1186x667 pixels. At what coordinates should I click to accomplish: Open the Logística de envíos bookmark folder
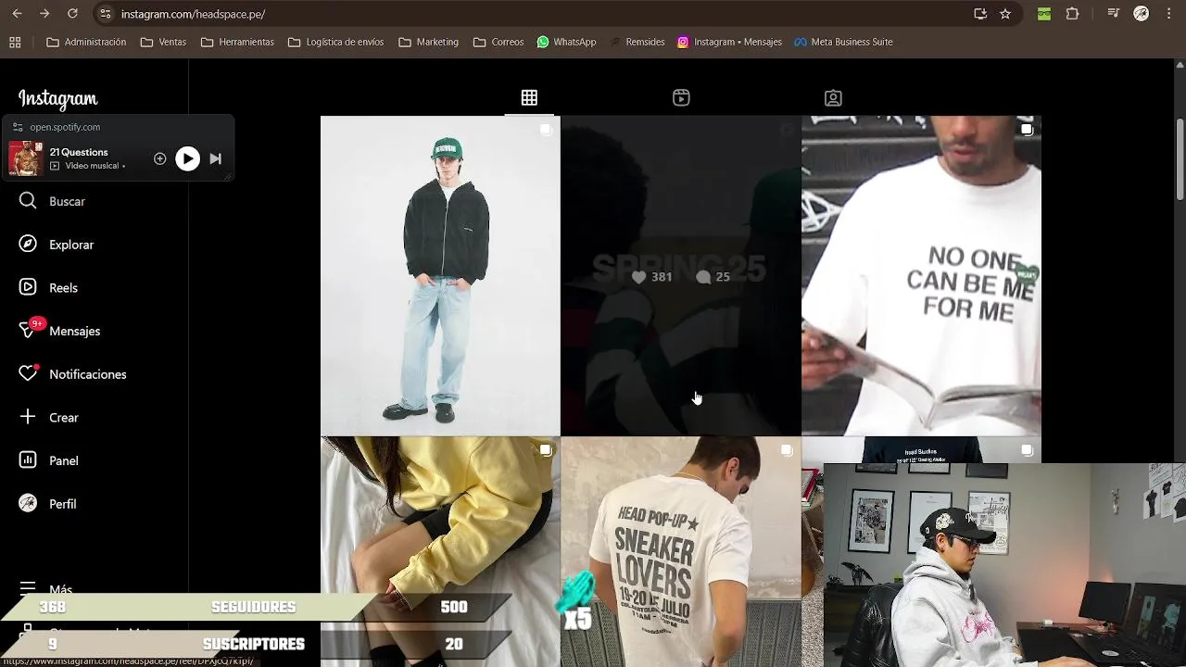coord(335,42)
